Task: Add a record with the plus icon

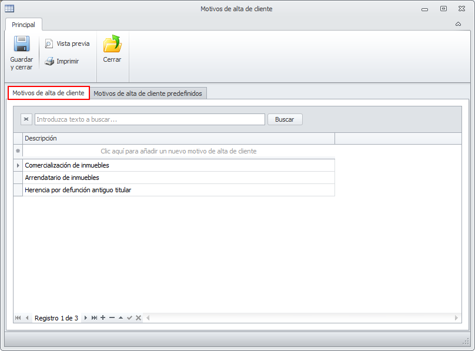Action: [103, 317]
